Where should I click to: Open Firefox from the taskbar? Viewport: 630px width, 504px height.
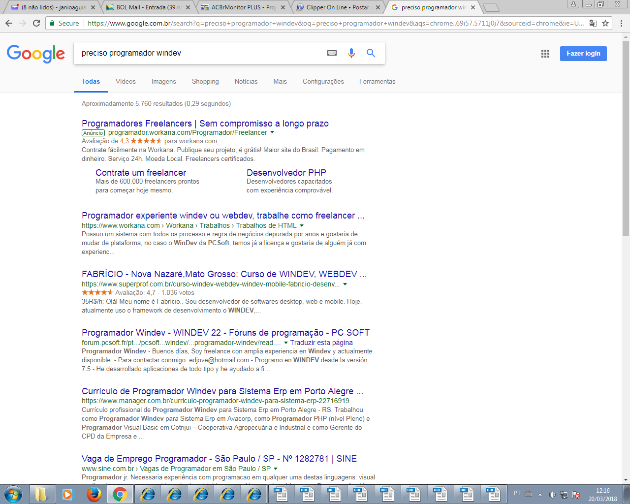tap(94, 494)
